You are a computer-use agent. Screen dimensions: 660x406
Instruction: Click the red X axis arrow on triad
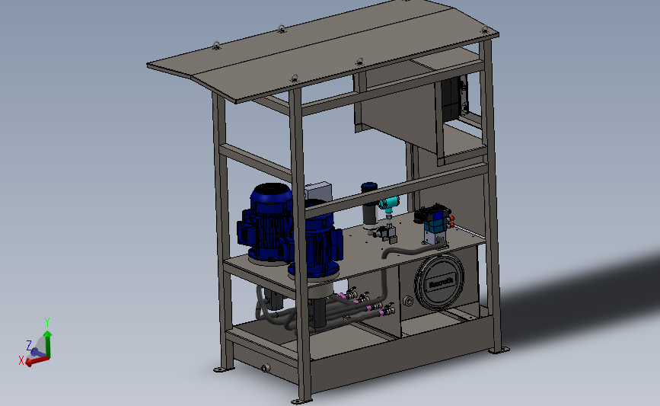[x=37, y=361]
